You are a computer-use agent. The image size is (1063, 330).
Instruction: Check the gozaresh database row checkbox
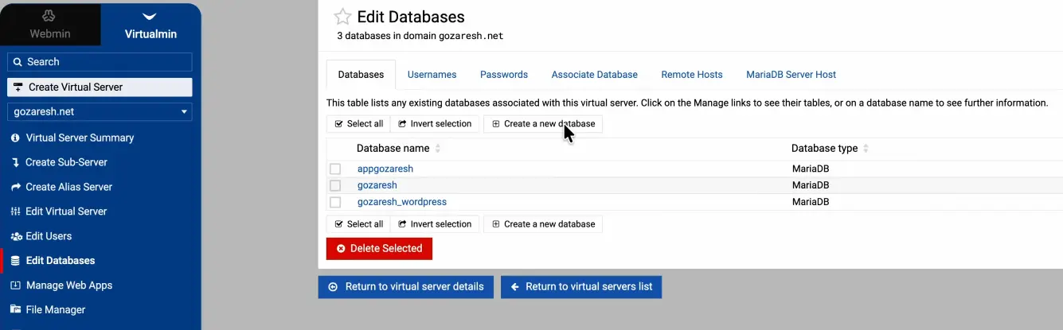coord(335,185)
